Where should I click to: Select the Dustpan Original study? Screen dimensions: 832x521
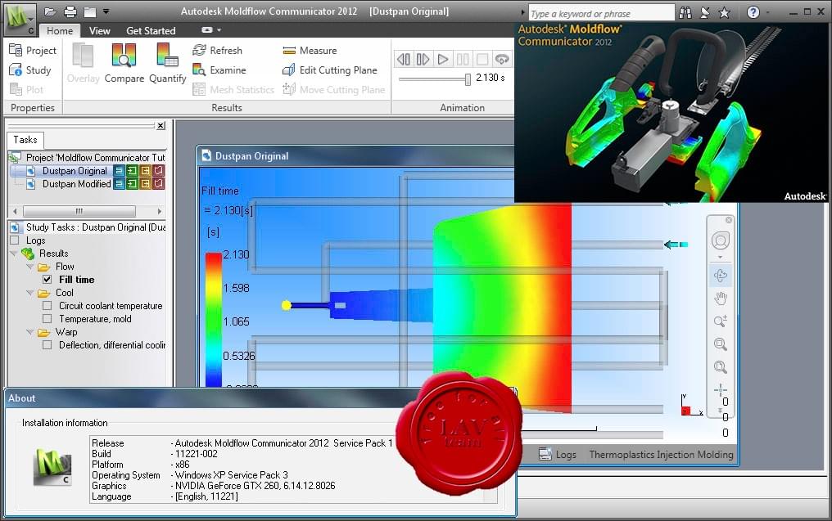[75, 171]
